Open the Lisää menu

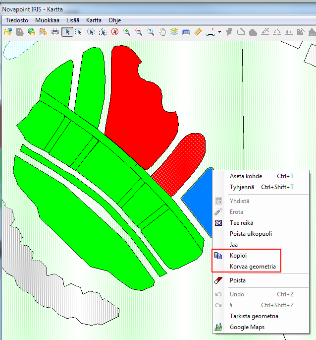73,20
